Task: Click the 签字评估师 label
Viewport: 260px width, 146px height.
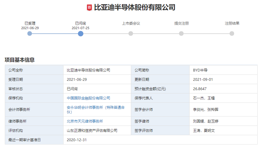Action: 144,131
